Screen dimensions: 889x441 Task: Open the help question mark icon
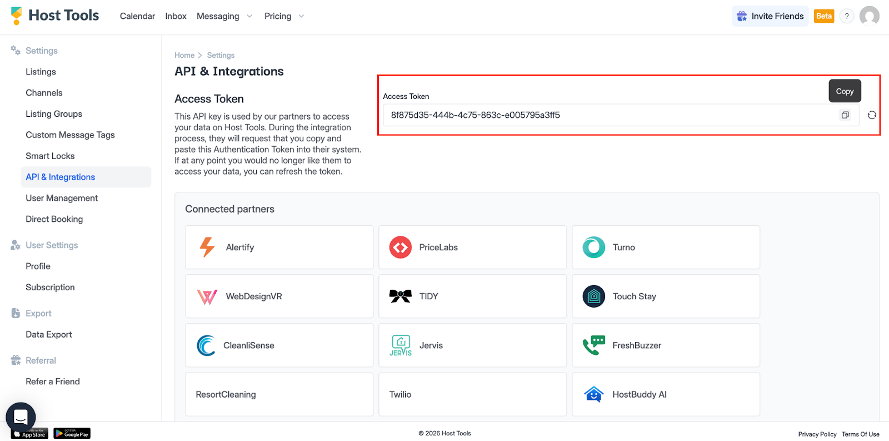(x=846, y=16)
